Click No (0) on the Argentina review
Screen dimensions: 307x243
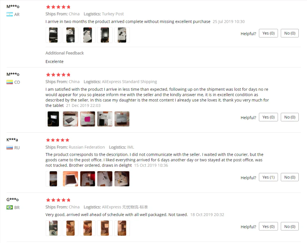(290, 33)
